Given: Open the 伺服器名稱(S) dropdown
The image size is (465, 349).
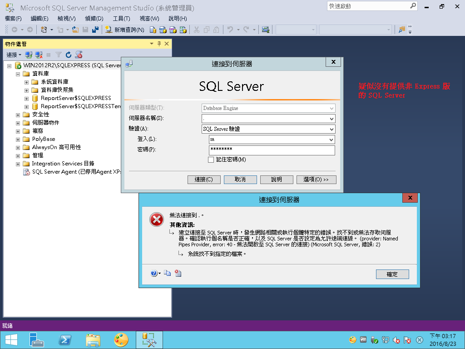Looking at the screenshot, I should click(331, 119).
